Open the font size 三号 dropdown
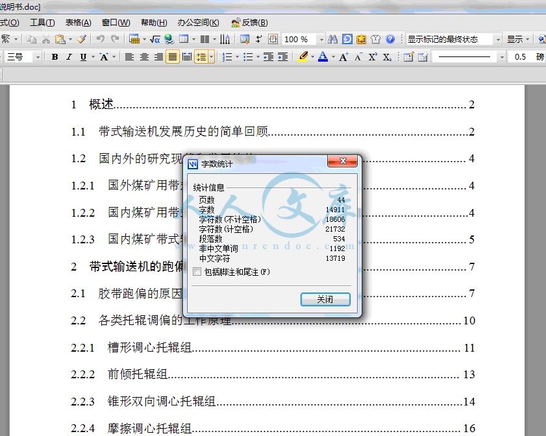 pos(38,56)
